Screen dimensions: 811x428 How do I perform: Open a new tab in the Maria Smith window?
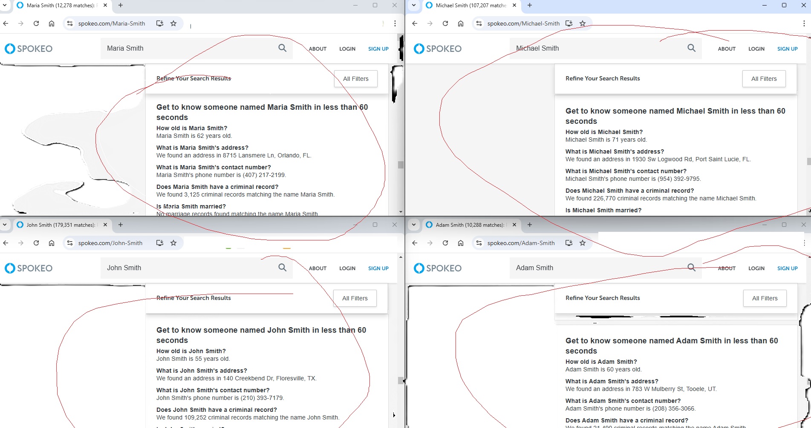pos(120,6)
